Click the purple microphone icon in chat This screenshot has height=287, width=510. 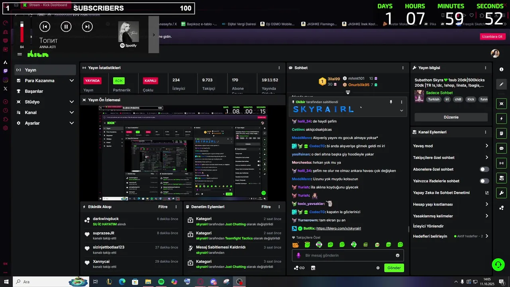pos(298,256)
